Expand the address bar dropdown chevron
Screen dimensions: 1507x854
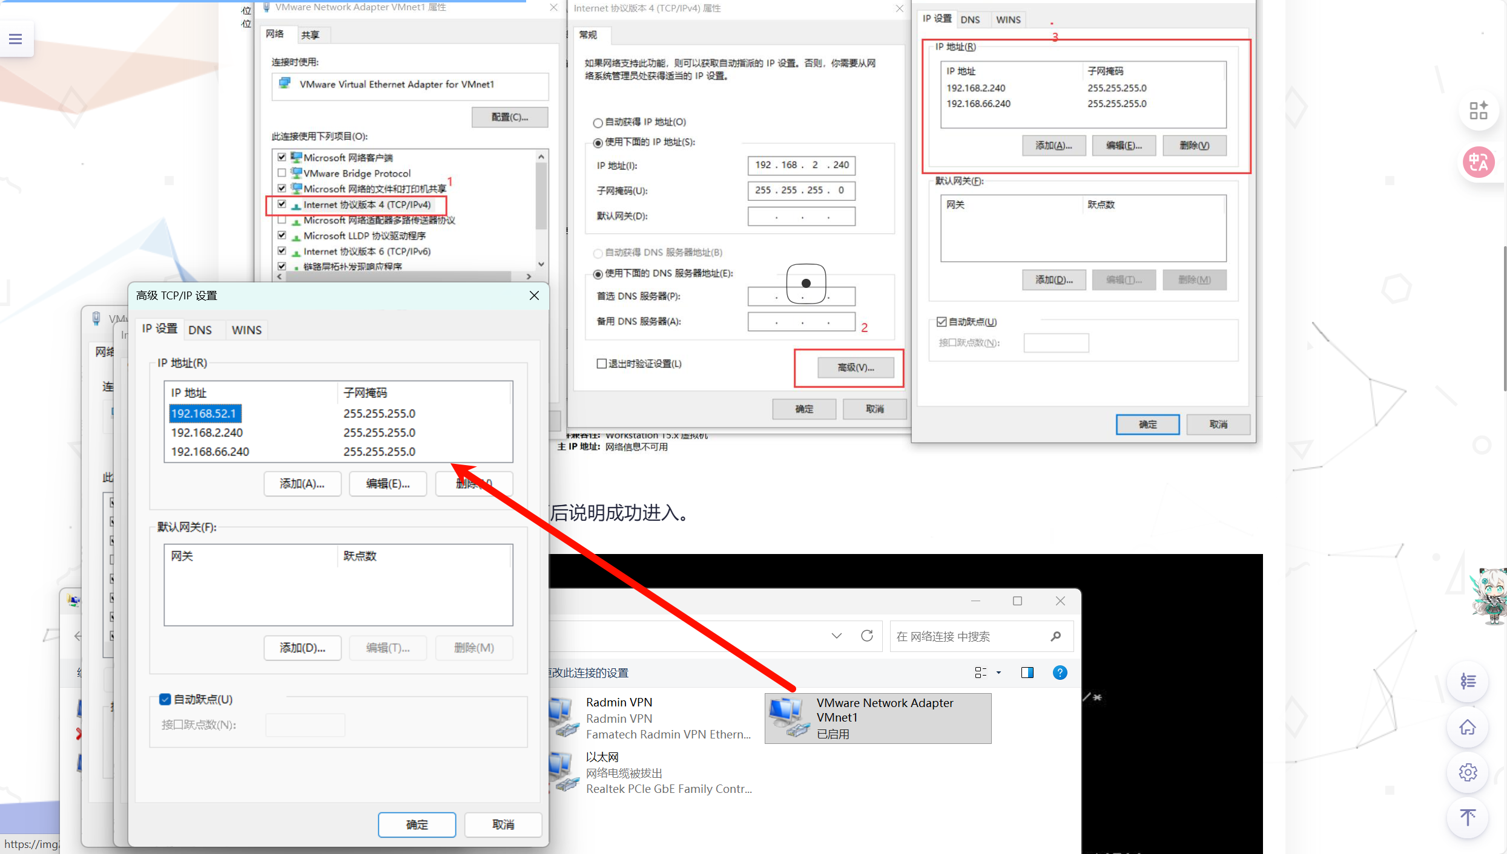[x=837, y=636]
